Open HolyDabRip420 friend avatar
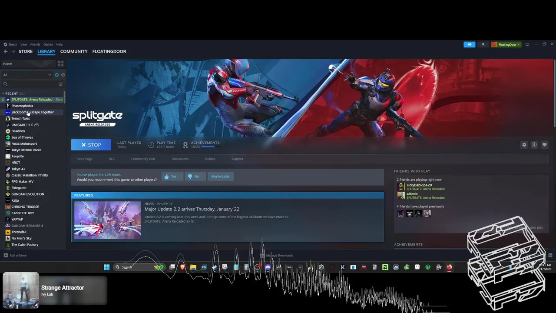556x313 pixels. click(401, 187)
